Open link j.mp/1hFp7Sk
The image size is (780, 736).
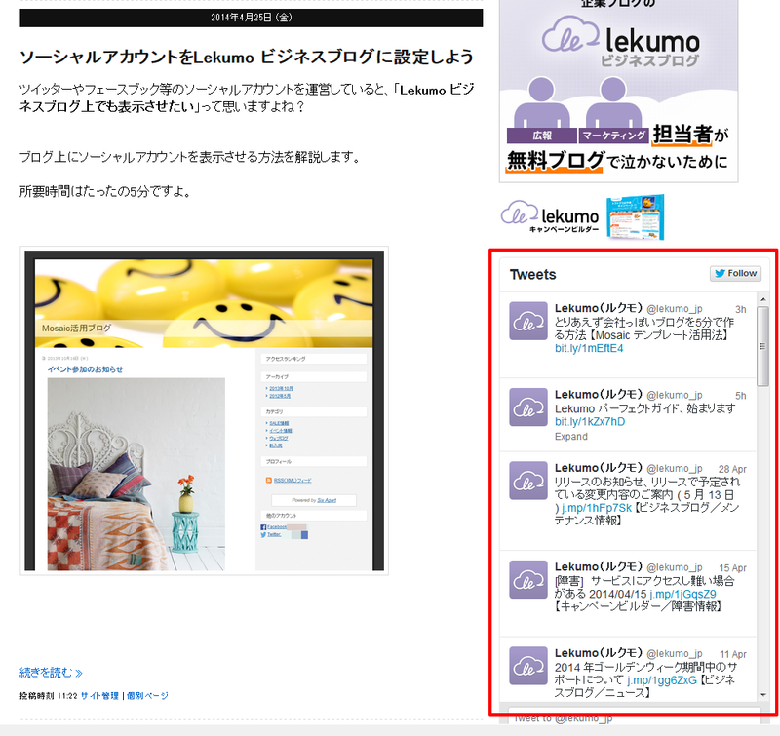(597, 508)
